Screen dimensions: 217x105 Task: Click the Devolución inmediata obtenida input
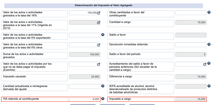point(191,45)
